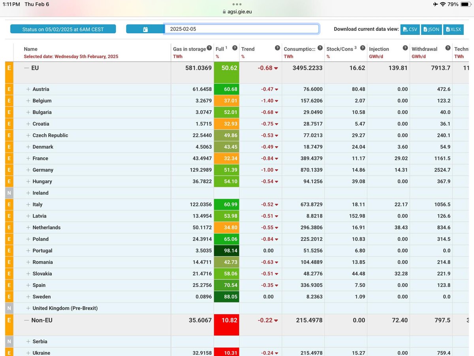This screenshot has height=356, width=474.
Task: Check the Wi-Fi status icon
Action: tap(443, 4)
